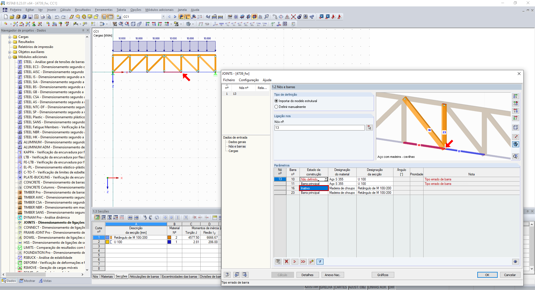Open the Módulos adicionais menu

tap(159, 10)
